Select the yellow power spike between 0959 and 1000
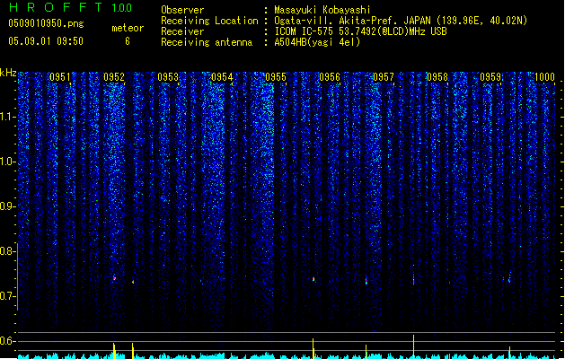565x359 pixels. click(x=509, y=353)
